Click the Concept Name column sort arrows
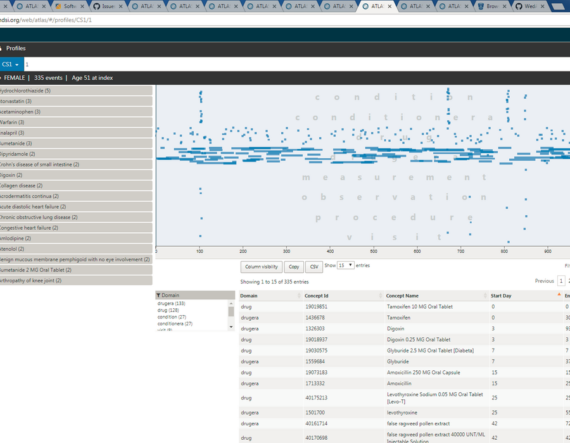This screenshot has width=570, height=443. [x=485, y=296]
